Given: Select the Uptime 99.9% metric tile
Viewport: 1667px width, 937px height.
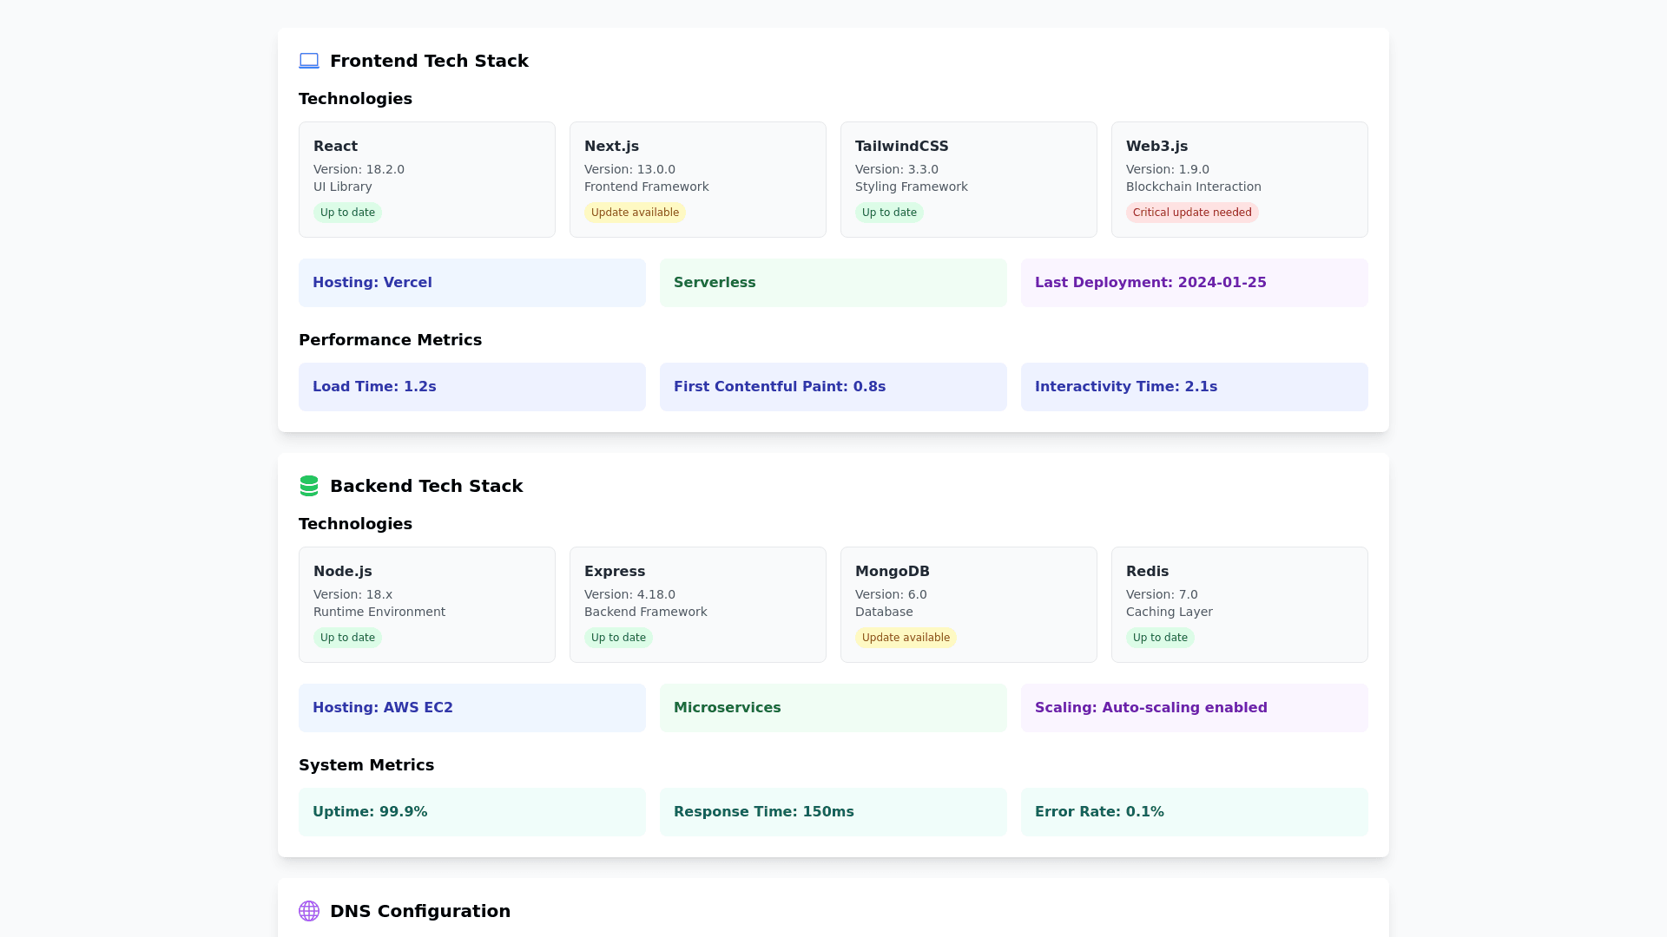Looking at the screenshot, I should 471,812.
